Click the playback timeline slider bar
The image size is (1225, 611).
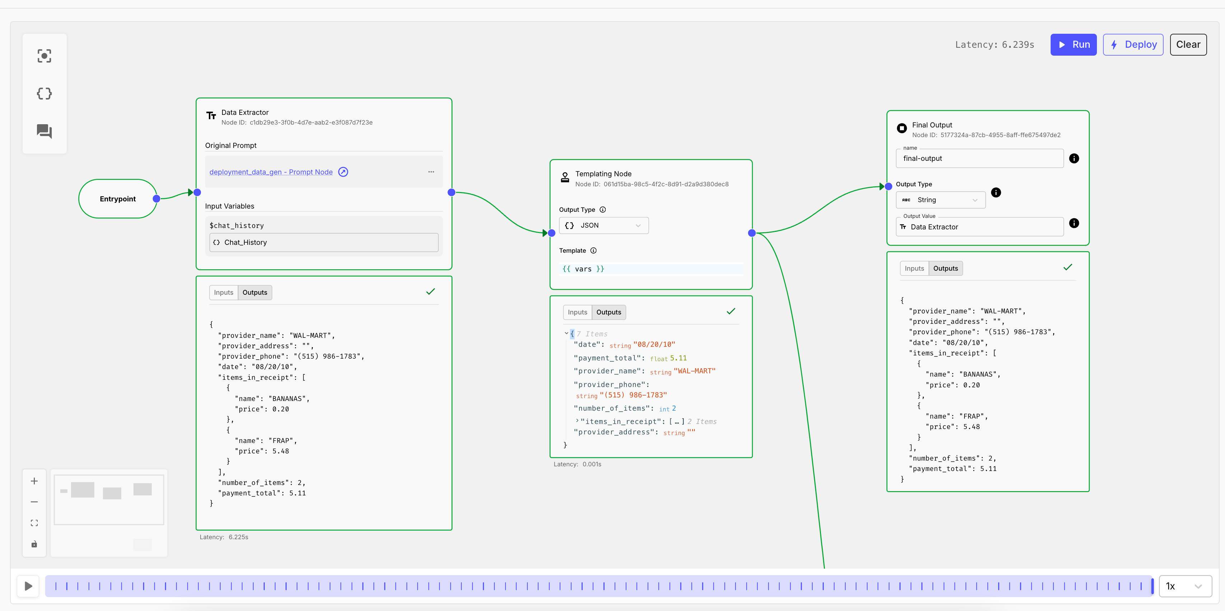[599, 586]
